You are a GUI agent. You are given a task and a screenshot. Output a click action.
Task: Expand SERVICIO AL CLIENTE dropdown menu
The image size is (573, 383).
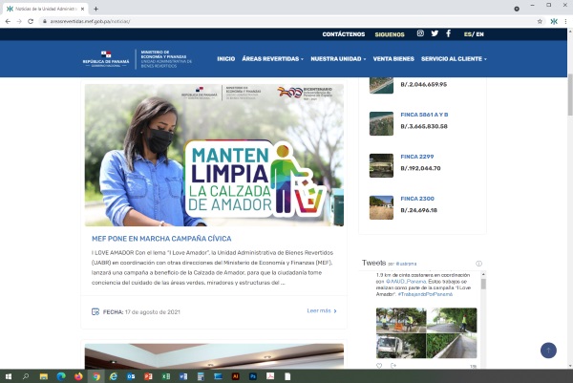click(454, 58)
